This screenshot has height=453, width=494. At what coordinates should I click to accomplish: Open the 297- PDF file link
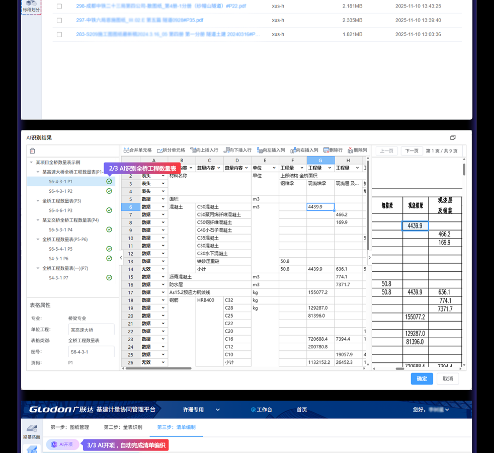[x=139, y=20]
